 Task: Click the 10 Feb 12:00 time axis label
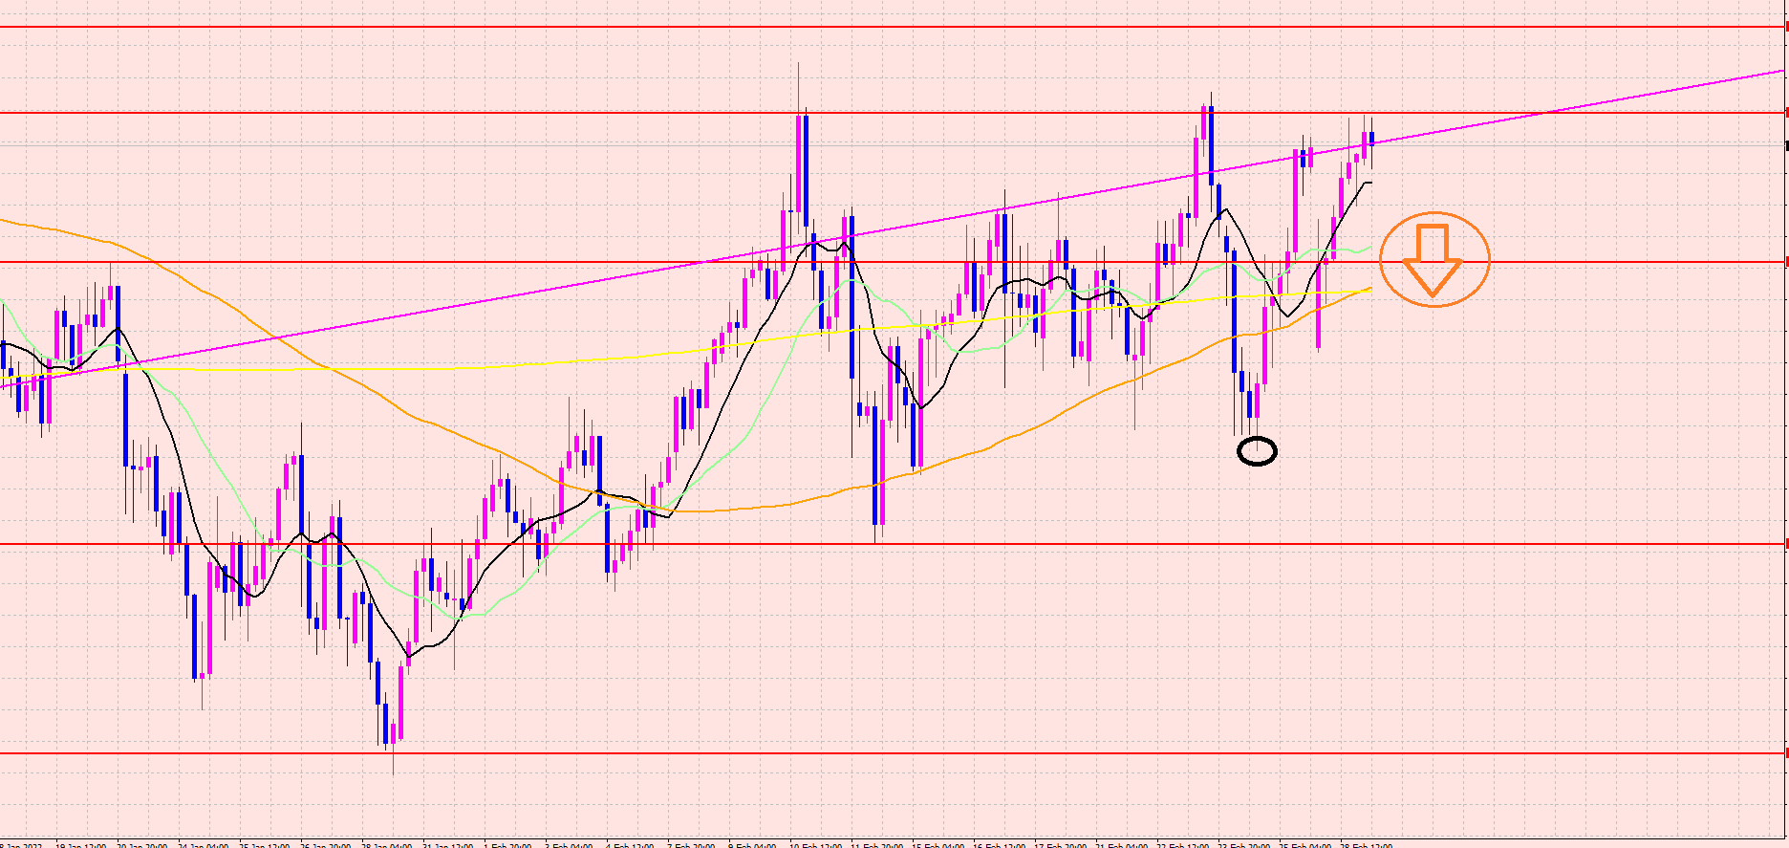(815, 844)
